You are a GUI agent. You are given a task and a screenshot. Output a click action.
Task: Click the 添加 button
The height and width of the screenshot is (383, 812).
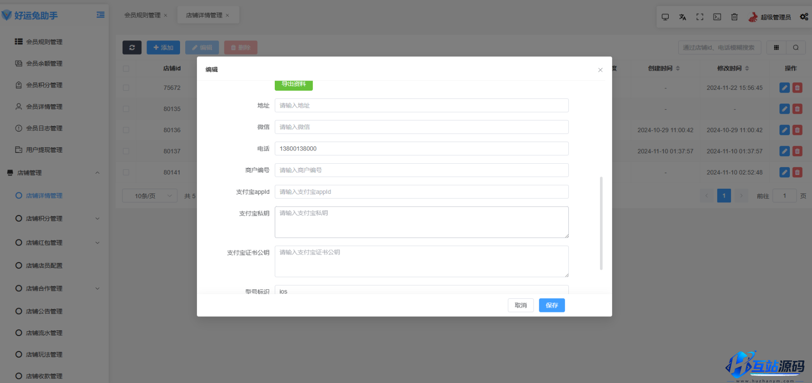click(163, 48)
